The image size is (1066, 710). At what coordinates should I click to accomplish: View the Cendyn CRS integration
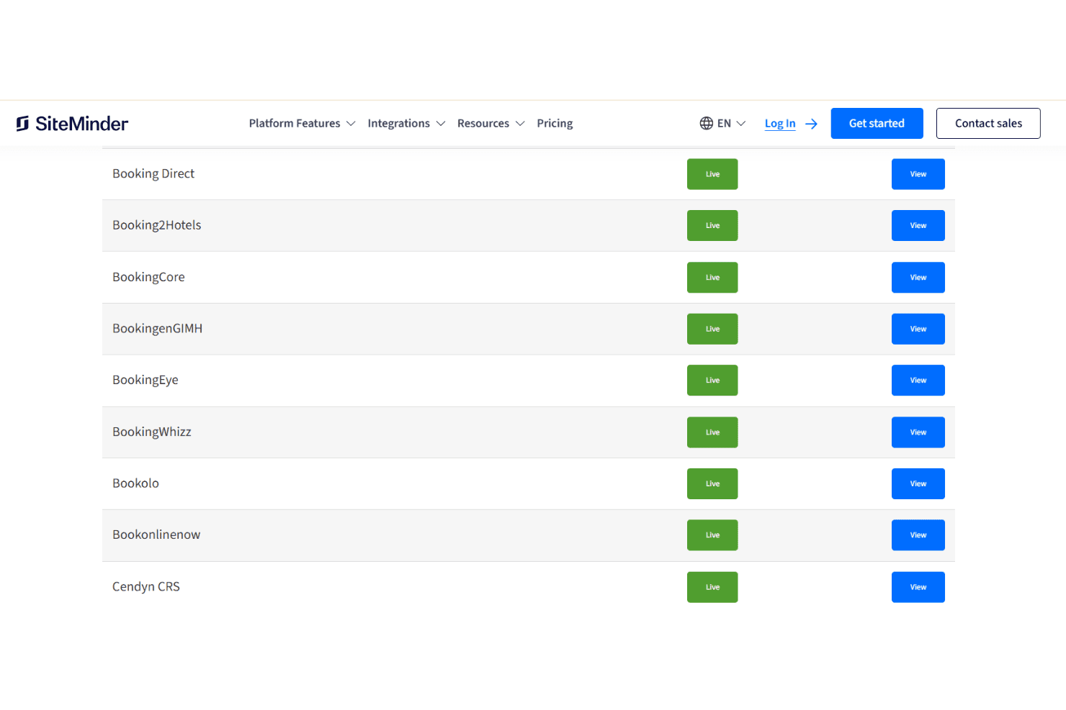pyautogui.click(x=918, y=587)
